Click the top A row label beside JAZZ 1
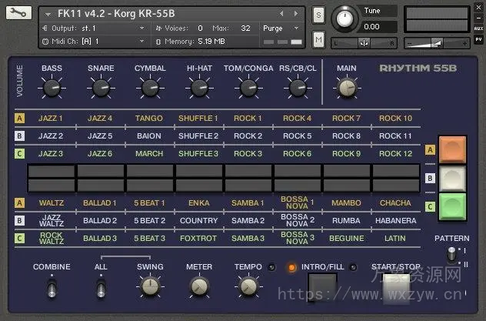Image resolution: width=486 pixels, height=321 pixels. [x=19, y=119]
